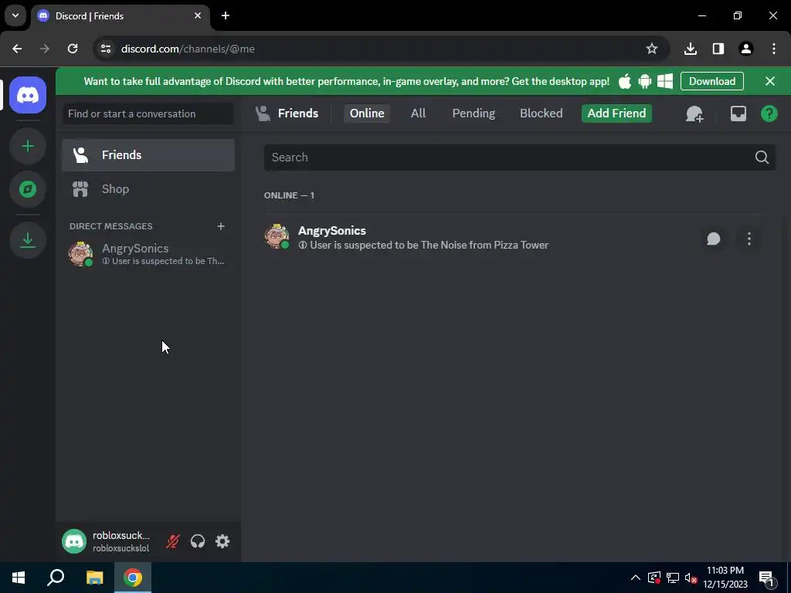The height and width of the screenshot is (593, 791).
Task: Open the Windows Start menu
Action: 19,578
